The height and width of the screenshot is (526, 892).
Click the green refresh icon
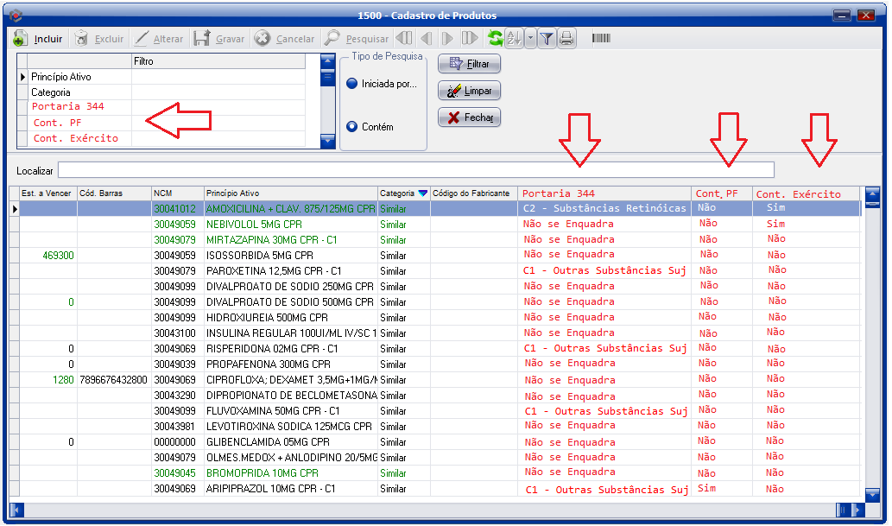point(495,39)
